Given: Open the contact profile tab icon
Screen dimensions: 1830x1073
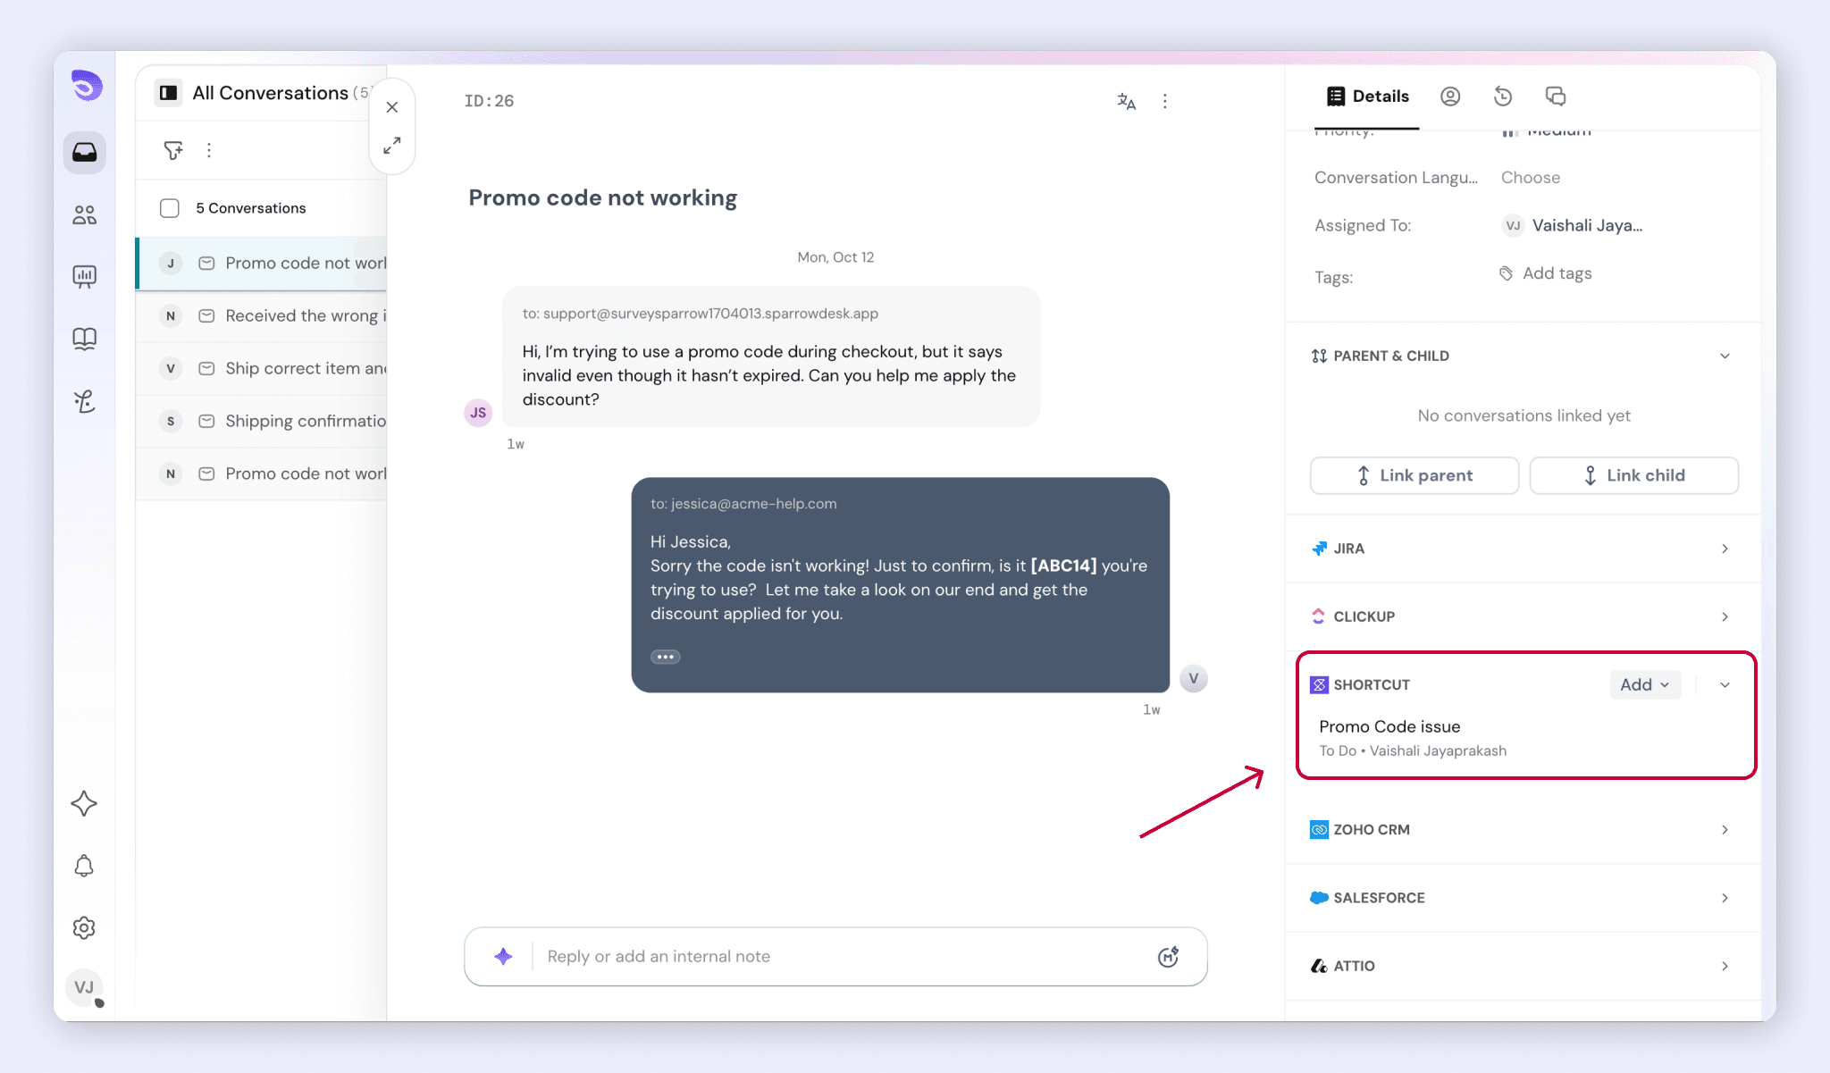Looking at the screenshot, I should pyautogui.click(x=1450, y=96).
